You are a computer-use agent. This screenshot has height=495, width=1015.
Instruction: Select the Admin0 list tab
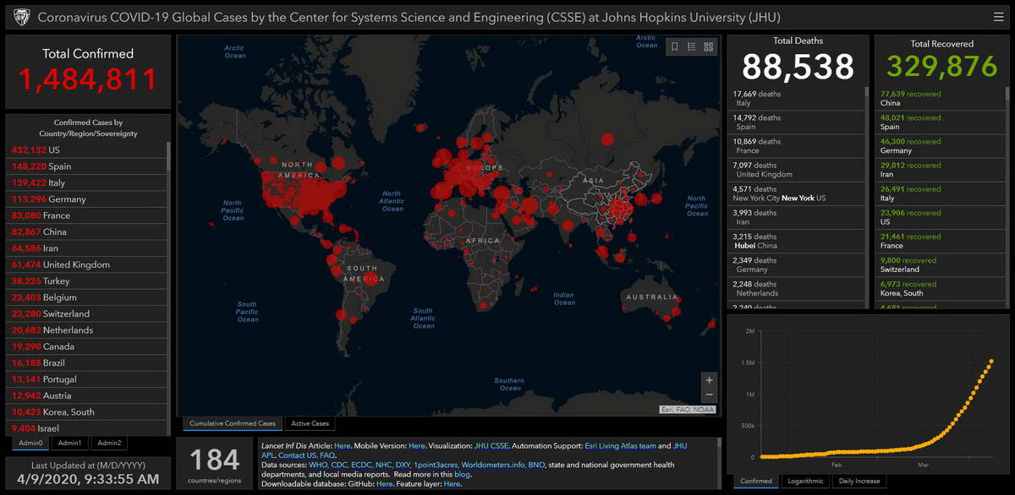(30, 443)
